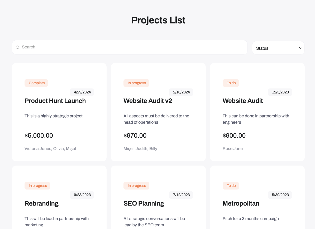315x229 pixels.
Task: Click the 5/30/2023 date tag
Action: point(280,195)
